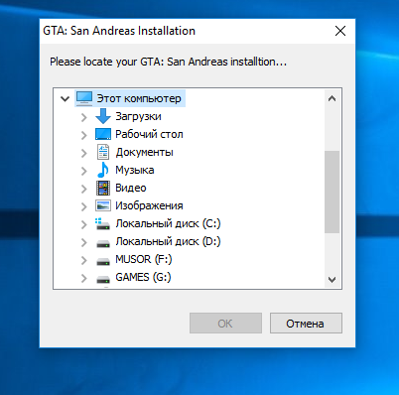The width and height of the screenshot is (399, 395).
Task: Click the Музыка music note icon
Action: (103, 170)
